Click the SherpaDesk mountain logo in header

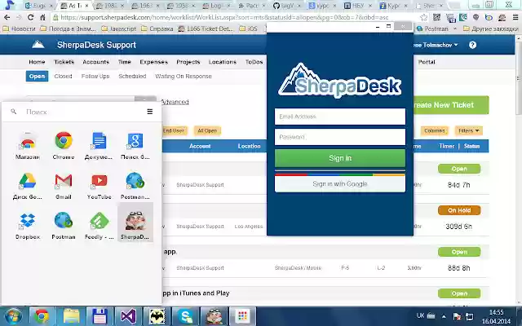click(38, 45)
